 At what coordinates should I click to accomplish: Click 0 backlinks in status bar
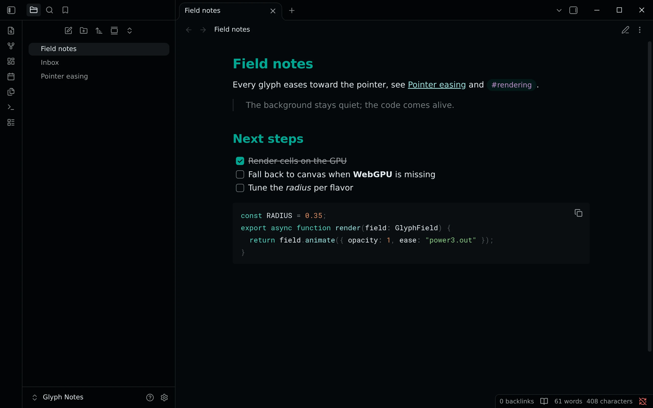(517, 401)
